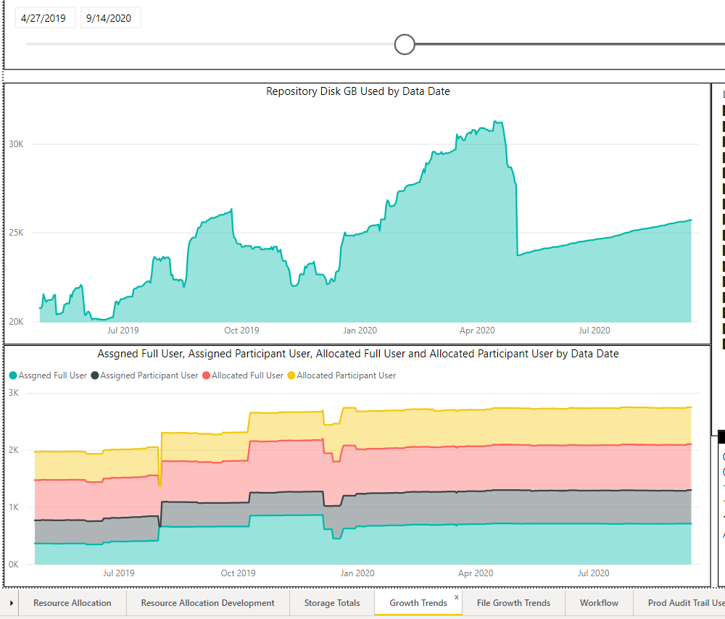Click the dark Assigned Participant User legend marker

click(x=95, y=375)
